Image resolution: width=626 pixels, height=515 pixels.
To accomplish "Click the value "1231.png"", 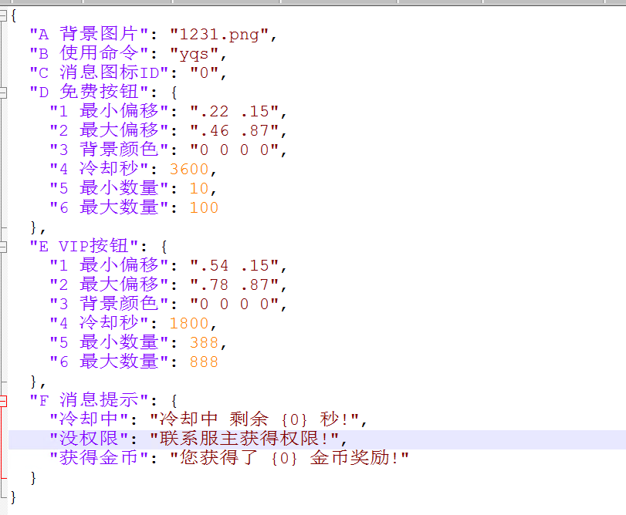I will click(218, 34).
